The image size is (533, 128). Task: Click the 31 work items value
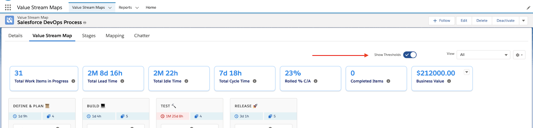tap(19, 73)
